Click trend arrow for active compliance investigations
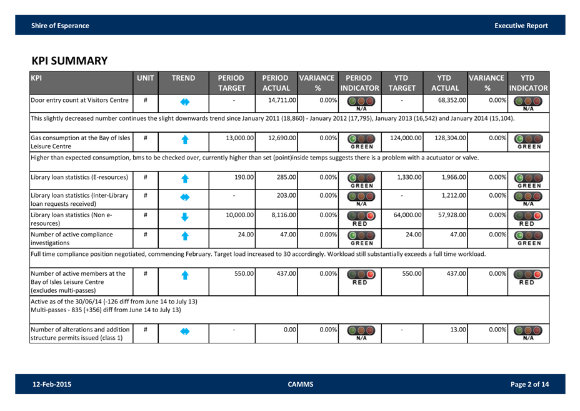This screenshot has width=580, height=411. coord(184,236)
